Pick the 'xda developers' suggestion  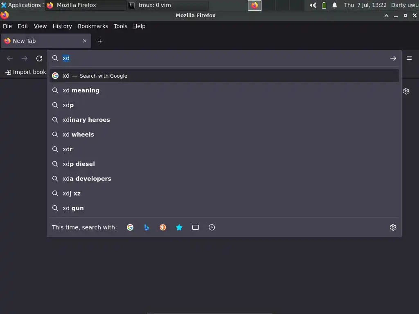[x=224, y=179]
